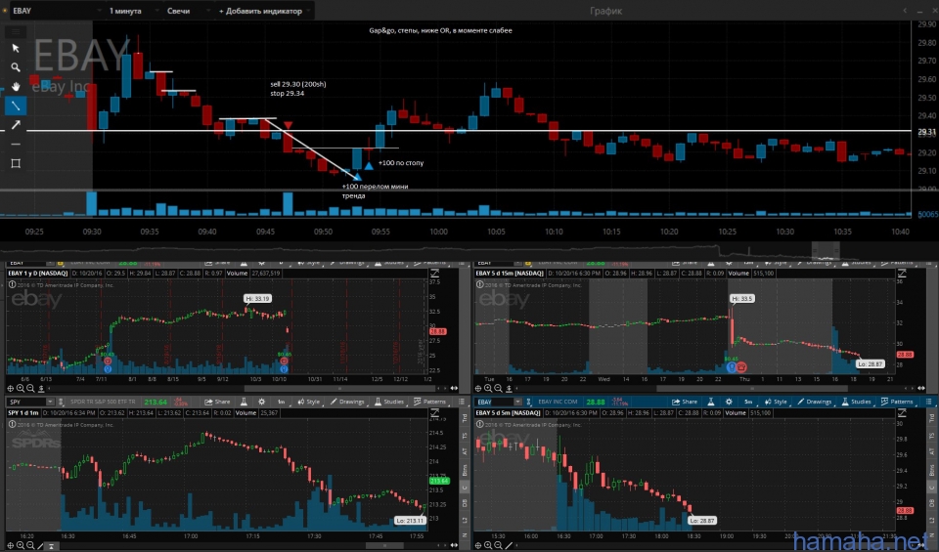Expand the EBAY symbol dropdown in 5m panel

pos(517,402)
